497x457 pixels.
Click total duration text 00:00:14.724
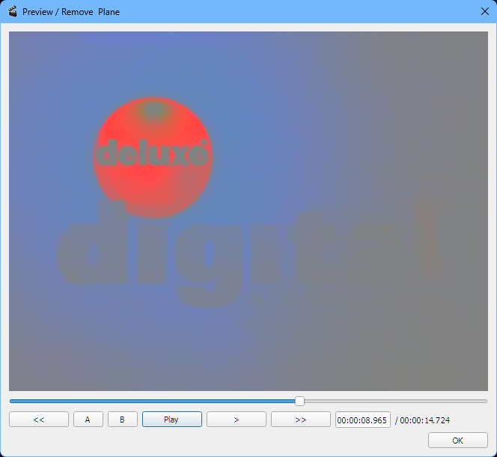pos(424,420)
